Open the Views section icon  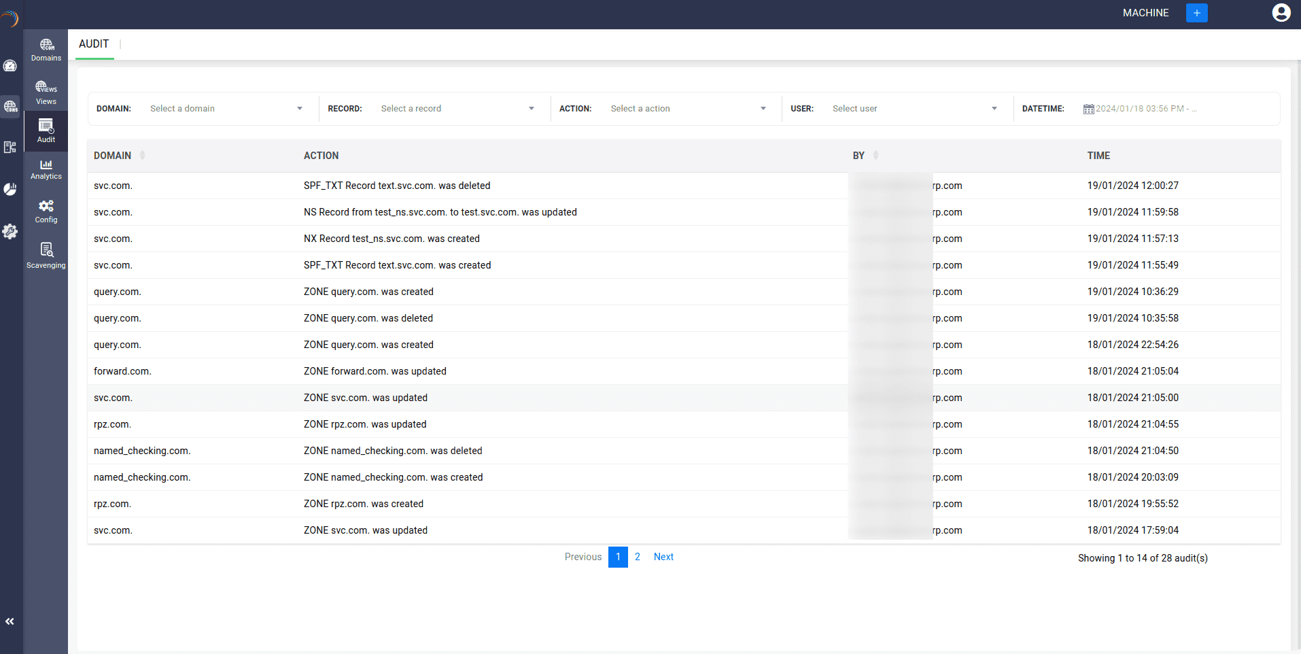tap(46, 92)
